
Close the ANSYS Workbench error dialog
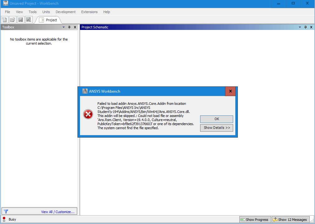point(230,91)
